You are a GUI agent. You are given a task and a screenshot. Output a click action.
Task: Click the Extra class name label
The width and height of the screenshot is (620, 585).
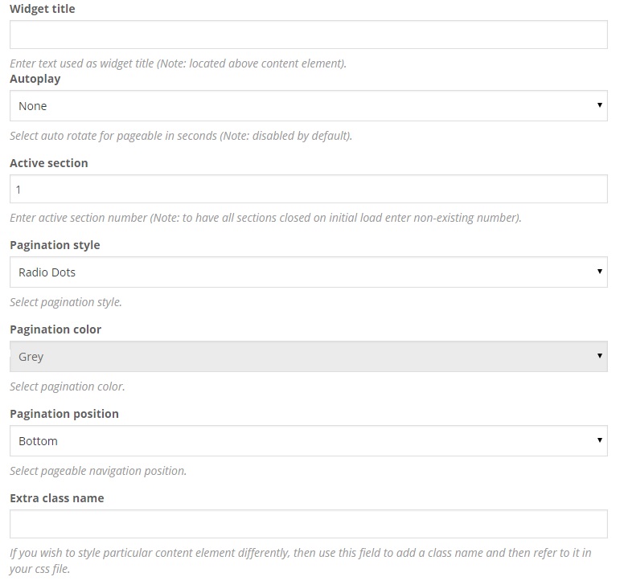click(x=57, y=498)
